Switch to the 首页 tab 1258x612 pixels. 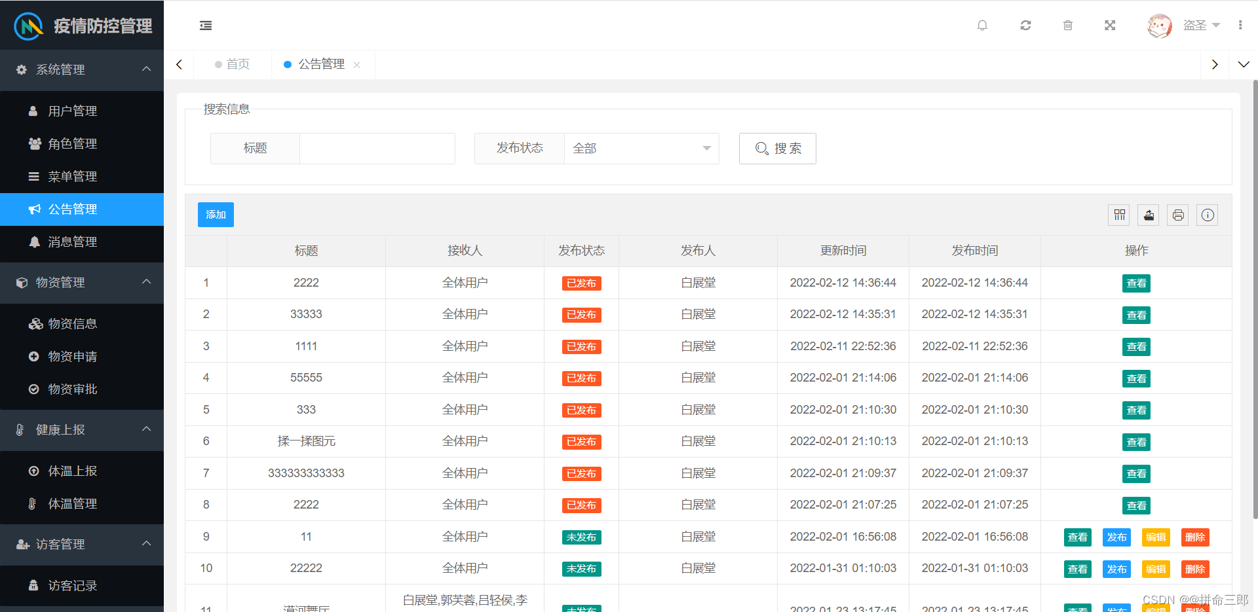(x=233, y=64)
